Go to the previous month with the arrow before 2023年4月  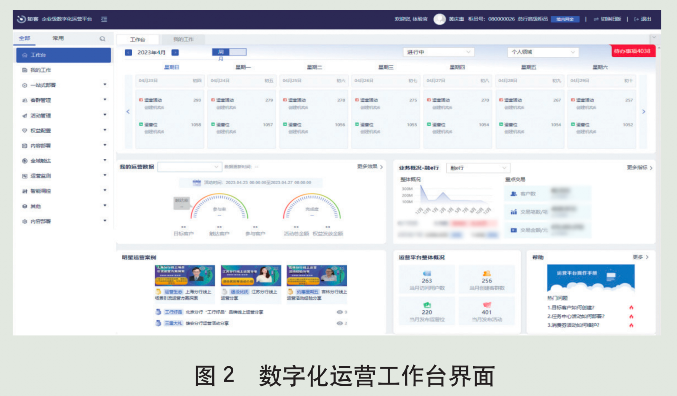(128, 53)
